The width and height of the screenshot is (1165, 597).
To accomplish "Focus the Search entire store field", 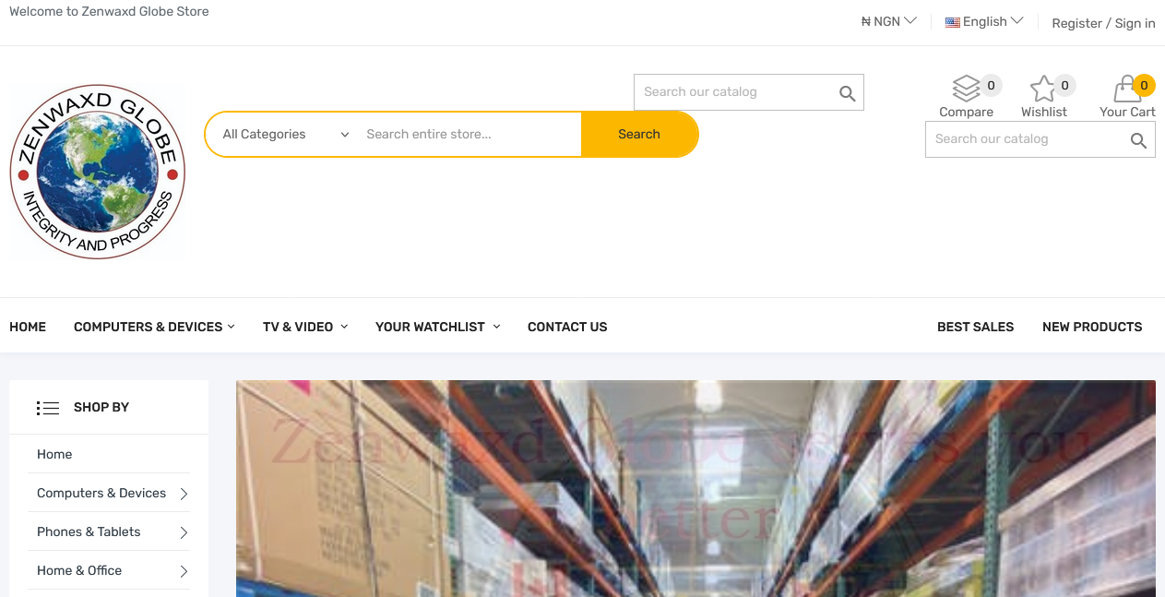I will point(469,135).
